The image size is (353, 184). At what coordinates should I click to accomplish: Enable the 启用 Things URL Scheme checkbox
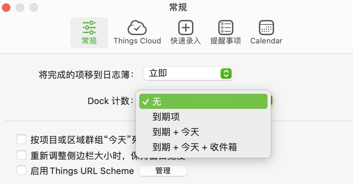click(x=22, y=171)
